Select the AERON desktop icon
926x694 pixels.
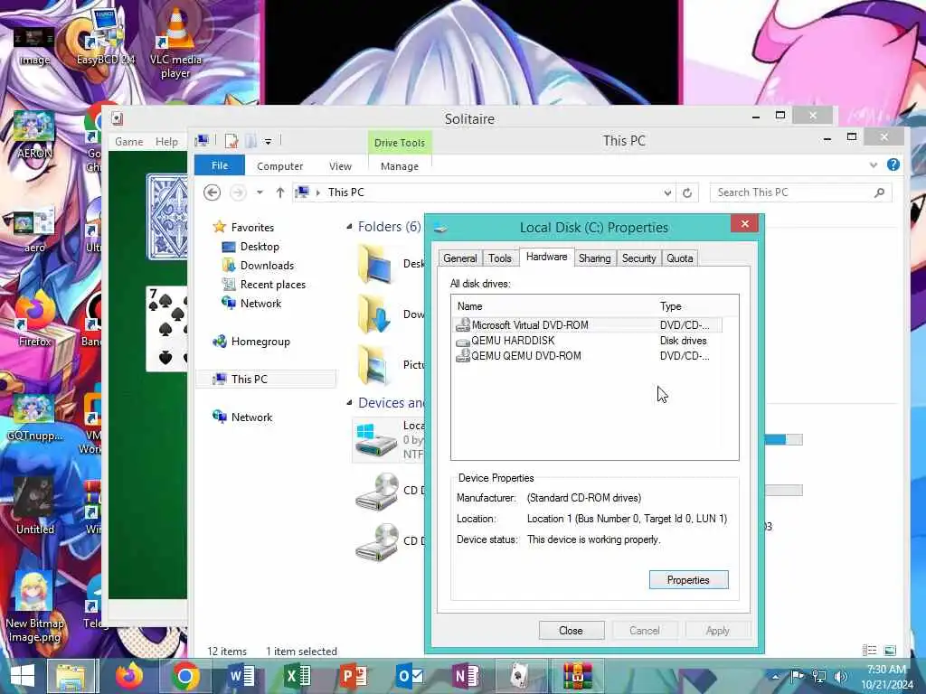[34, 135]
